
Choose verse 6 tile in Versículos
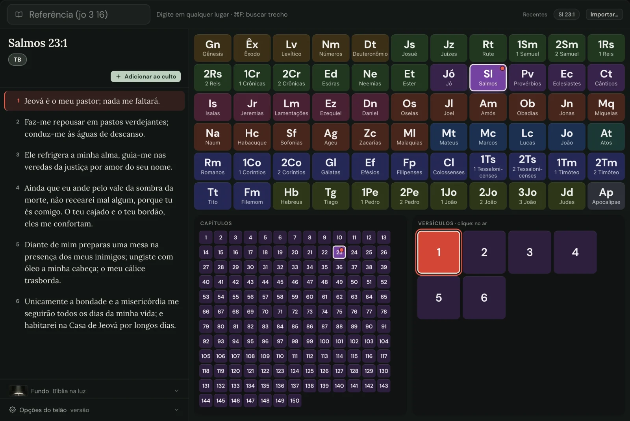click(484, 298)
